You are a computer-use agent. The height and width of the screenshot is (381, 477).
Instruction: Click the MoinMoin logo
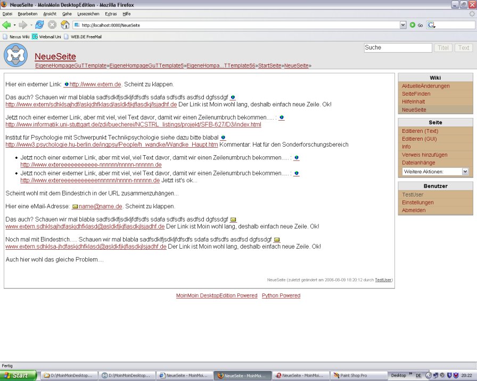pyautogui.click(x=15, y=55)
